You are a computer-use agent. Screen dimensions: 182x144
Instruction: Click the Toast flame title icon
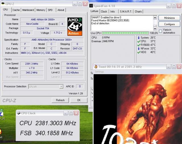click(96, 67)
